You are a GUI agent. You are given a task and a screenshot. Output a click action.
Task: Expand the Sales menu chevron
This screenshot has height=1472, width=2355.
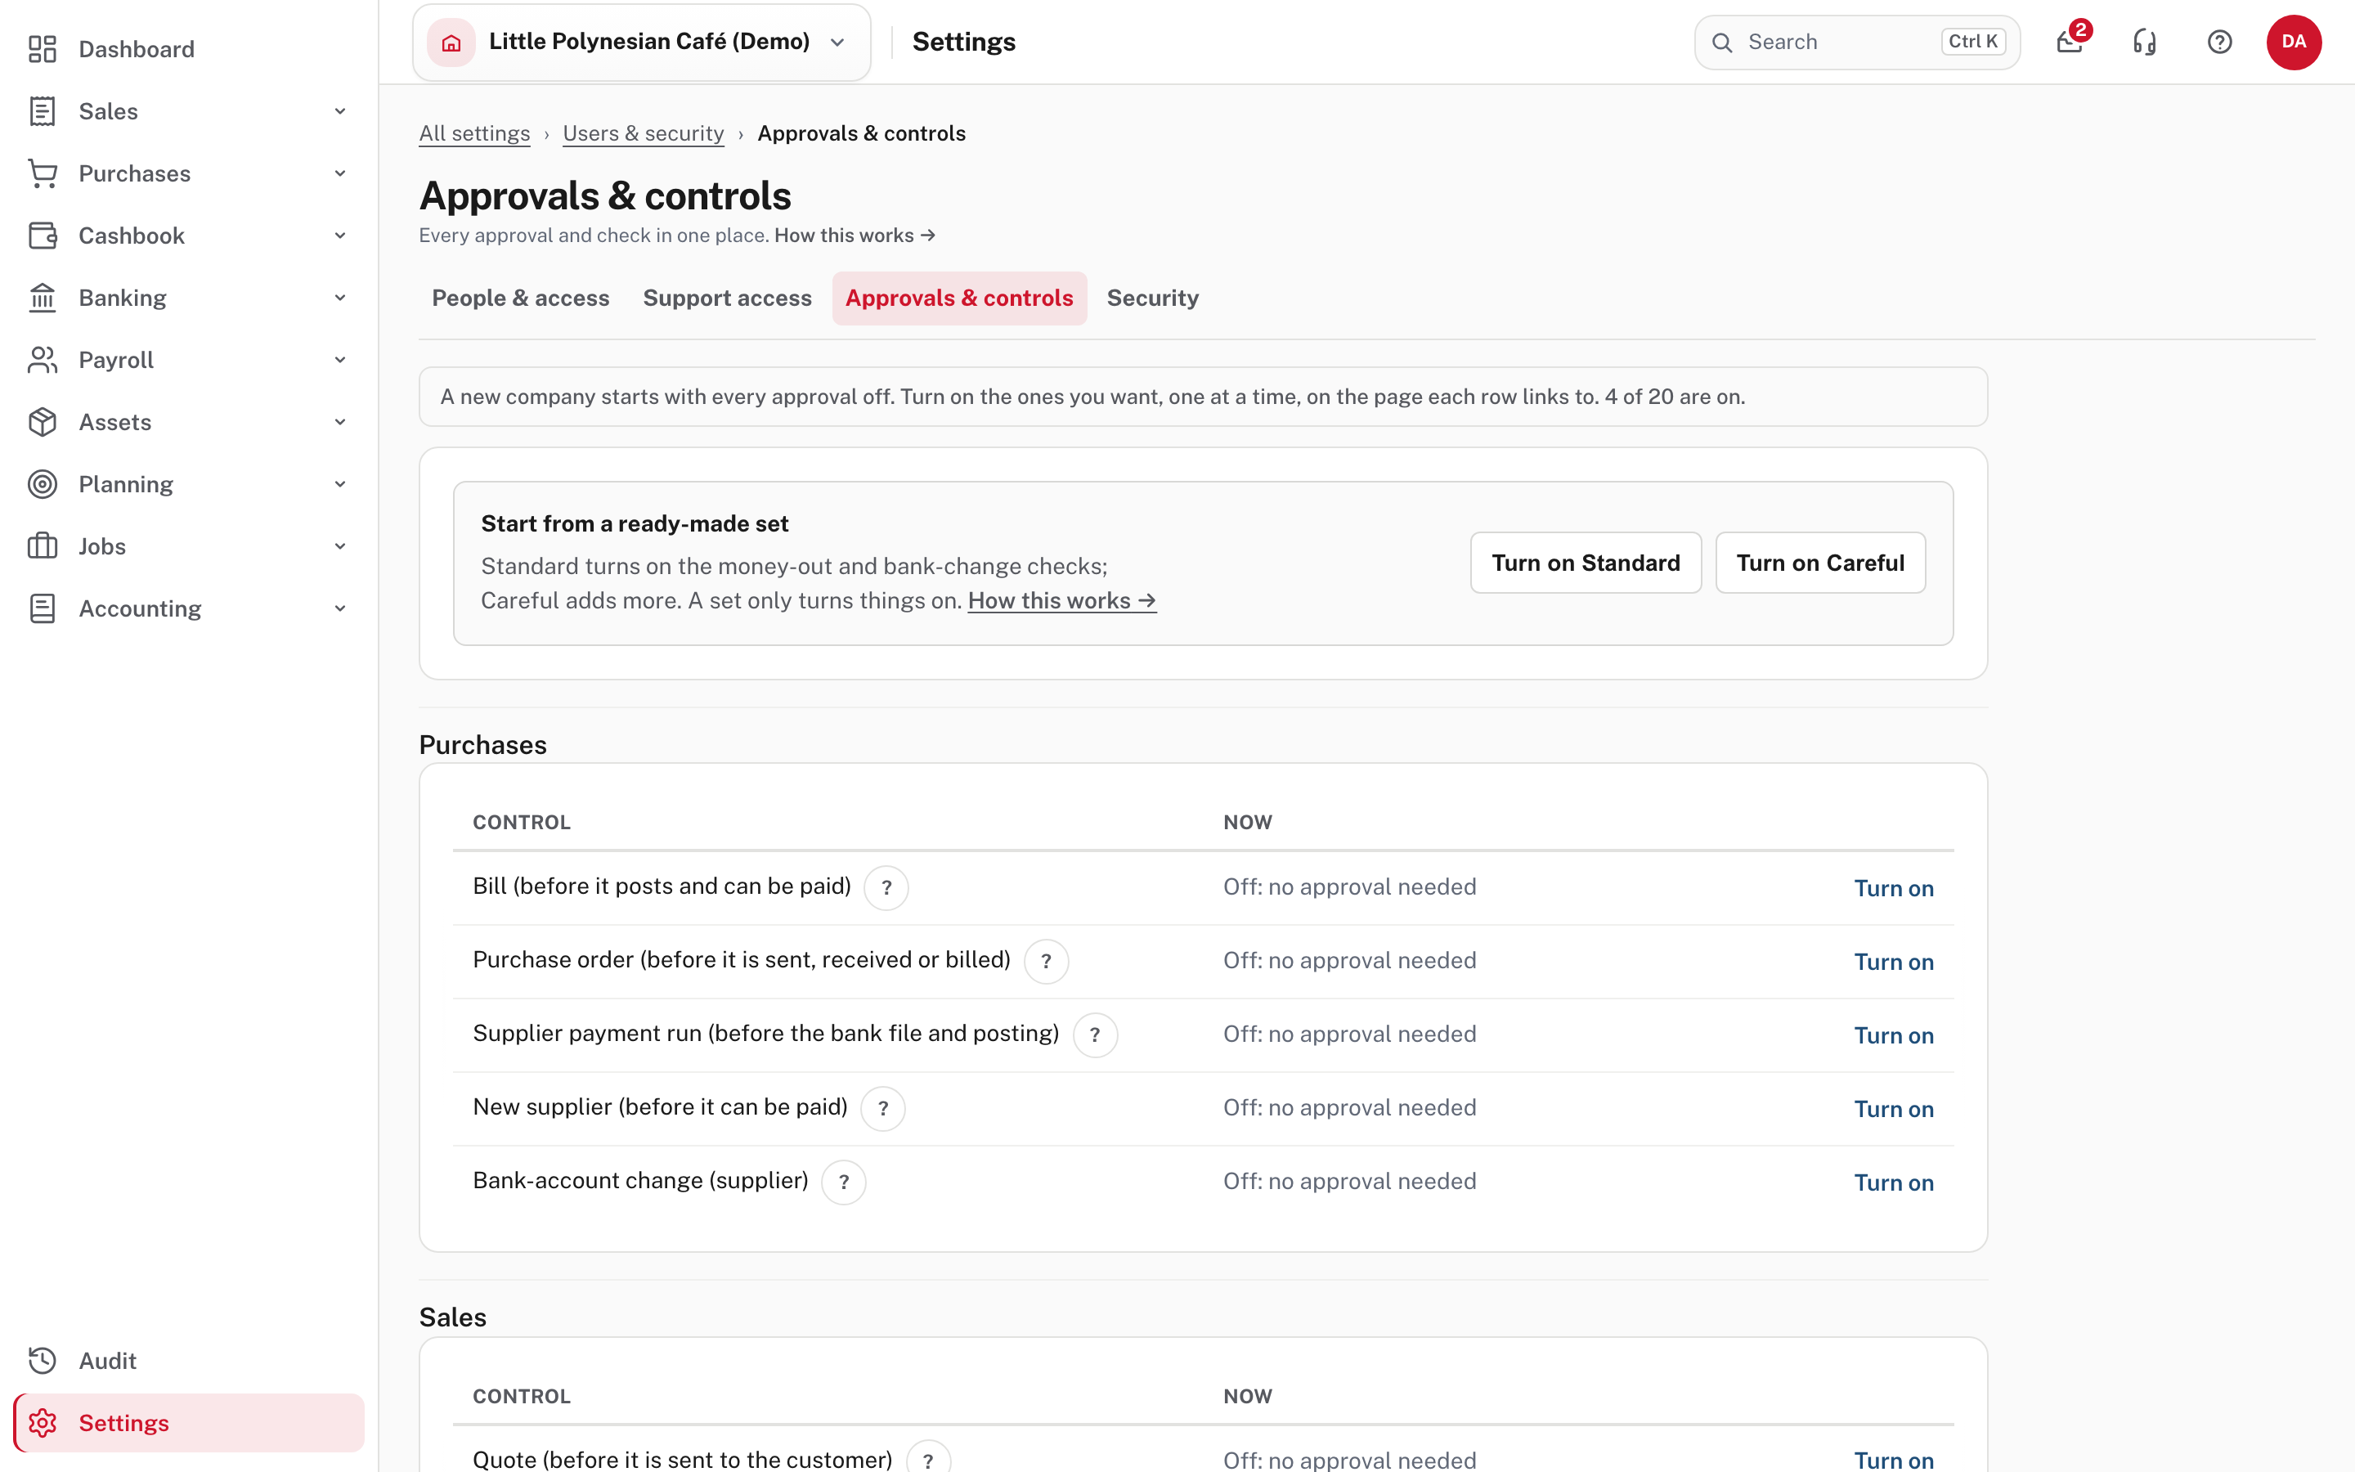(x=339, y=111)
